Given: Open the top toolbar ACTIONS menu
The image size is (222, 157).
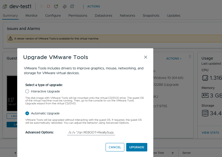Looking at the screenshot, I should point(94,6).
